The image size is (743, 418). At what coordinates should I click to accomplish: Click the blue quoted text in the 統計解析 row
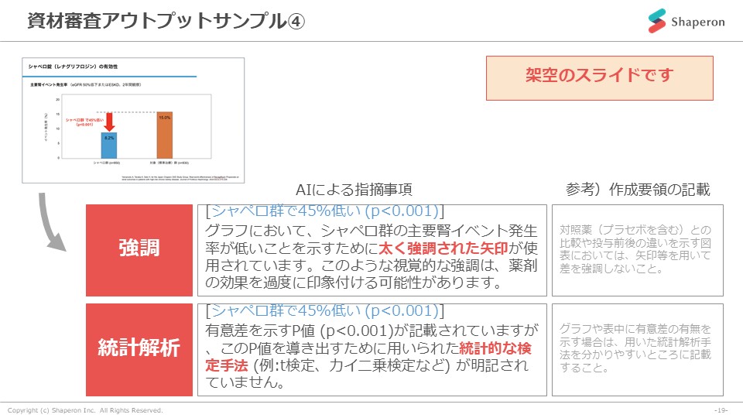point(325,311)
